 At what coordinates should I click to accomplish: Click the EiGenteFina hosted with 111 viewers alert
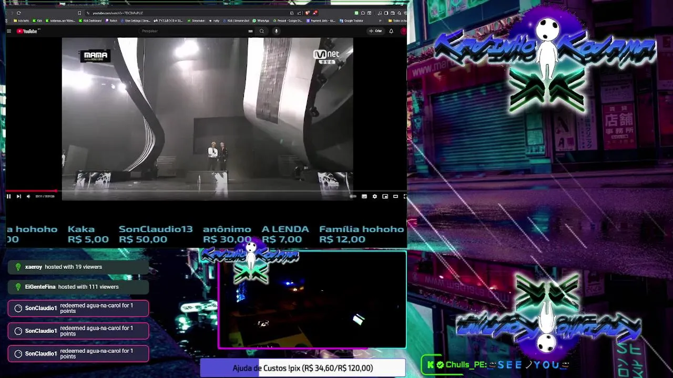[79, 287]
